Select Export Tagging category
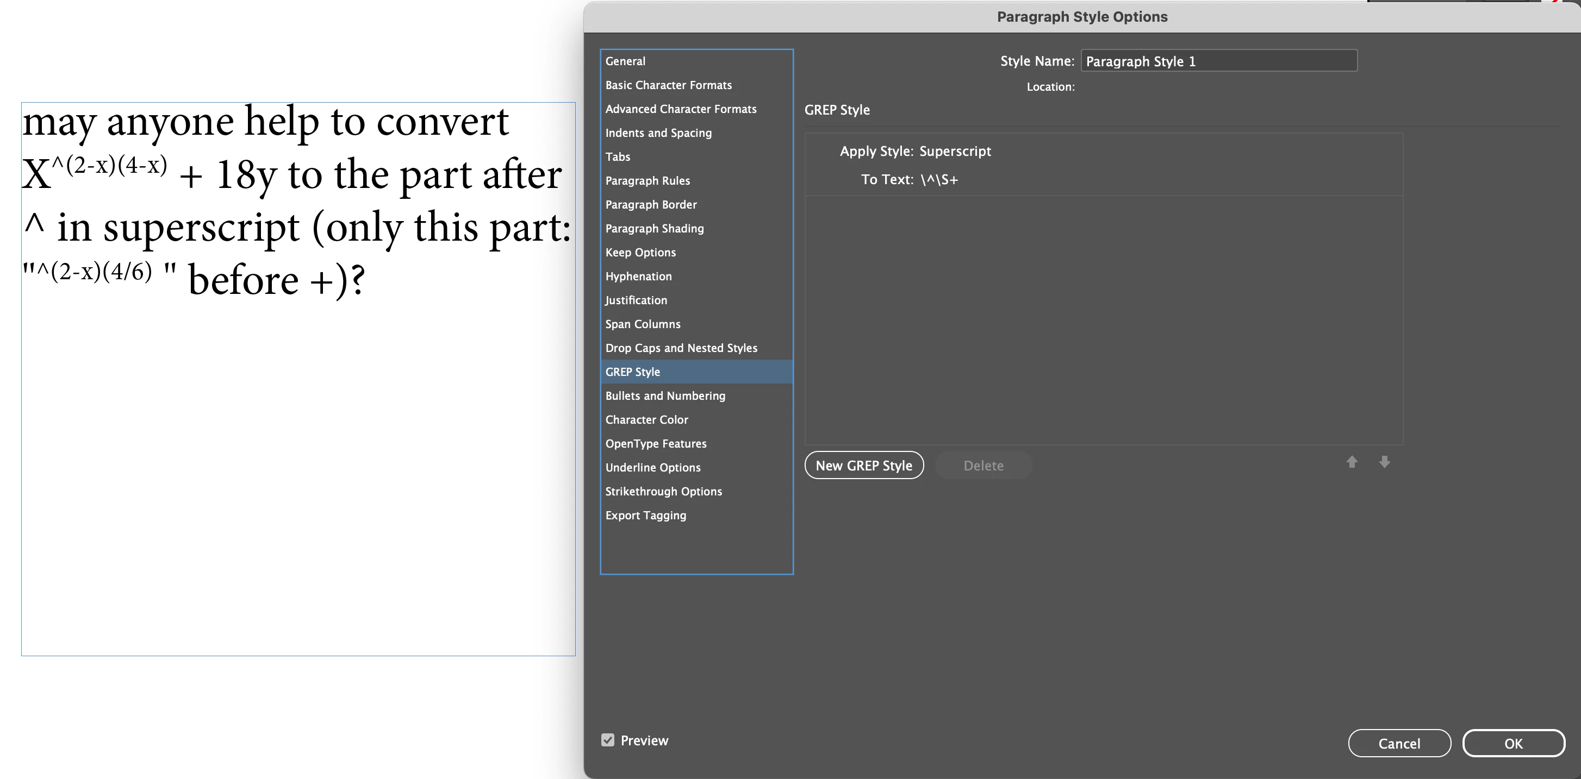 (x=646, y=515)
